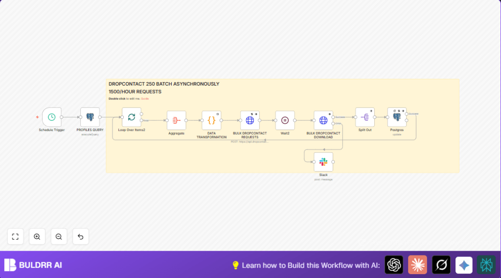Click the Success output of BULK DROPCONTACT DOWNLOAD

tap(333, 117)
